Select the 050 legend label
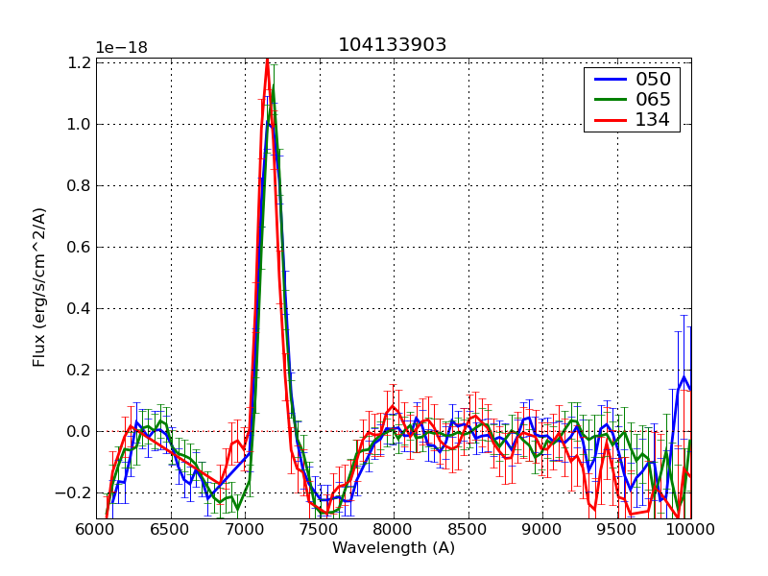 (x=652, y=80)
